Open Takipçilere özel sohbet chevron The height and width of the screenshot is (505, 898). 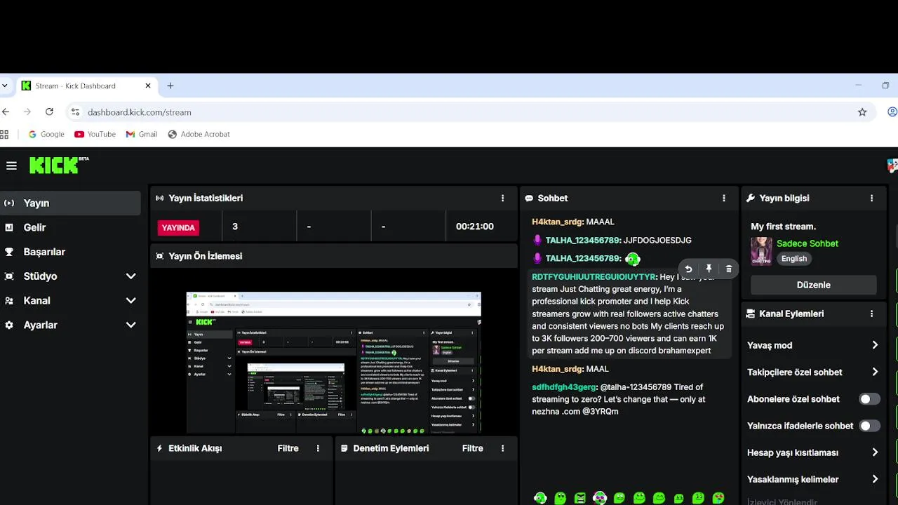click(875, 372)
